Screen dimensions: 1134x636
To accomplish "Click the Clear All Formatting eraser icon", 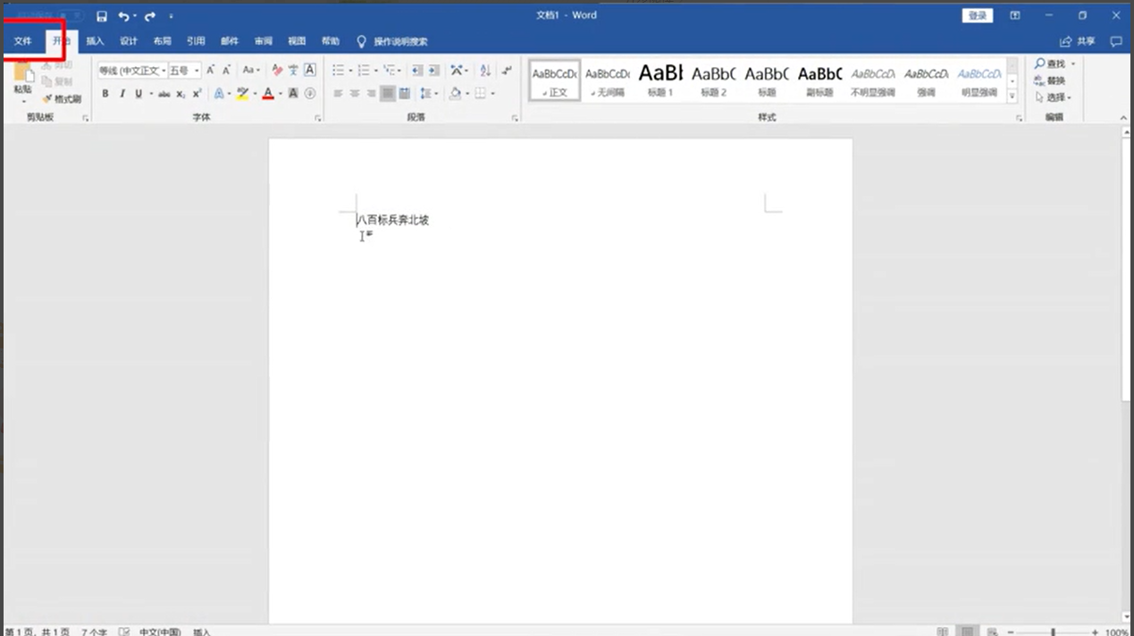I will [277, 71].
